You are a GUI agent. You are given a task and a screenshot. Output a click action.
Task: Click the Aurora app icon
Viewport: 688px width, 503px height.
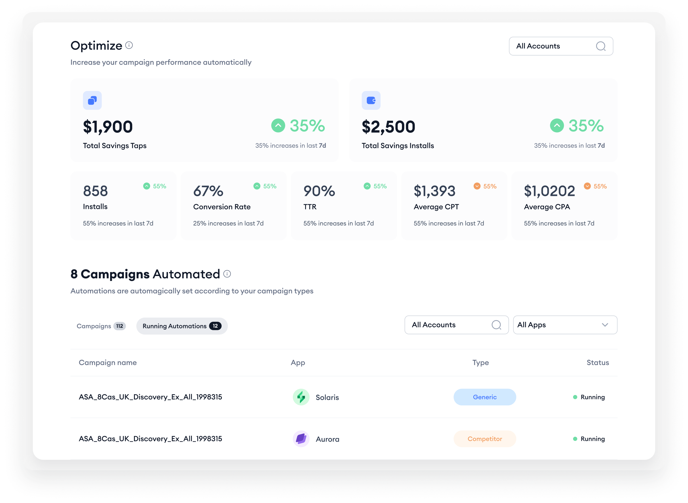coord(301,439)
